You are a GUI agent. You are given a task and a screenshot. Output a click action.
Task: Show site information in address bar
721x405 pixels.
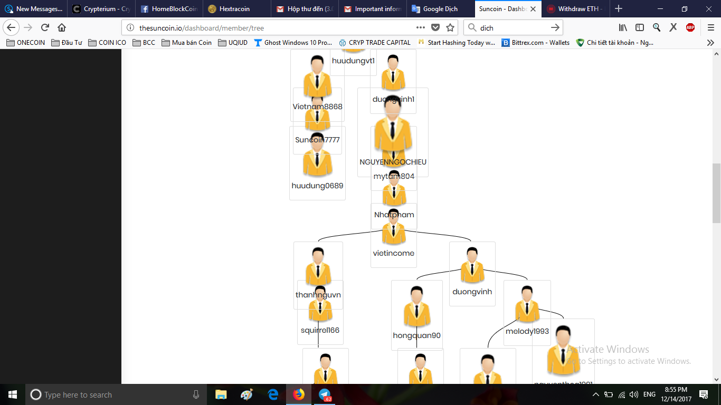click(x=131, y=28)
